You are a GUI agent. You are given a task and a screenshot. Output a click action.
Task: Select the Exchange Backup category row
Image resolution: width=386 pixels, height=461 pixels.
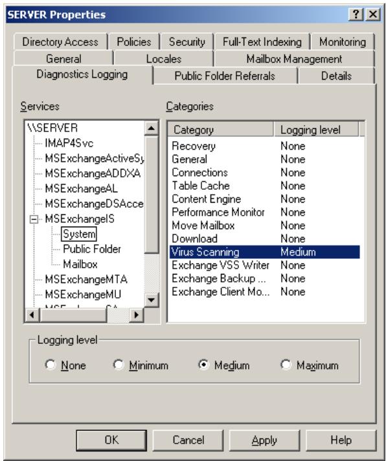[x=265, y=278]
